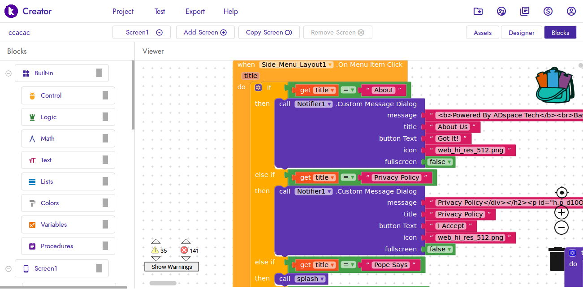Viewport: 583px width, 289px height.
Task: Open the Logic blocks category
Action: 68,117
